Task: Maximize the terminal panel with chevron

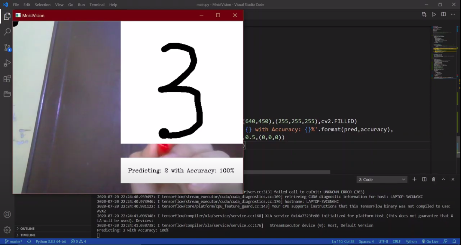Action: click(x=443, y=179)
